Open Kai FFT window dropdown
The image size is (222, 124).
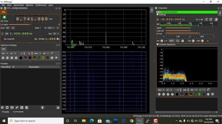(x=5, y=53)
